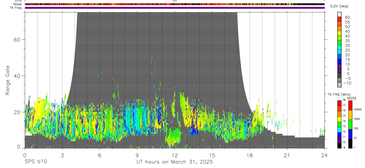Click the 18 hour tick label on x-axis

[x=250, y=155]
